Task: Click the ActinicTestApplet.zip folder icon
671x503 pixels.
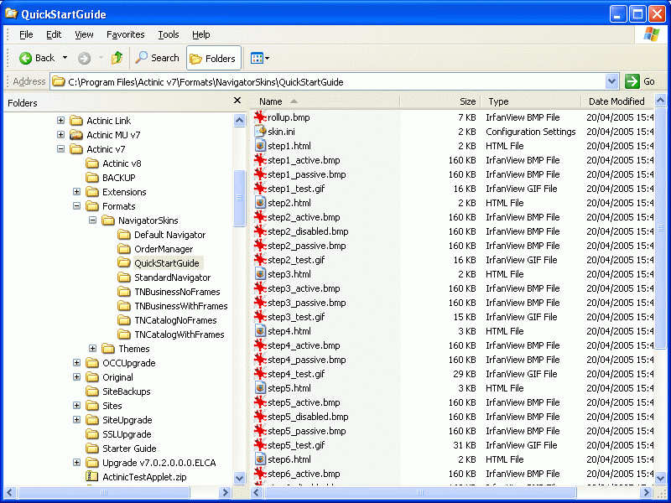Action: [92, 477]
